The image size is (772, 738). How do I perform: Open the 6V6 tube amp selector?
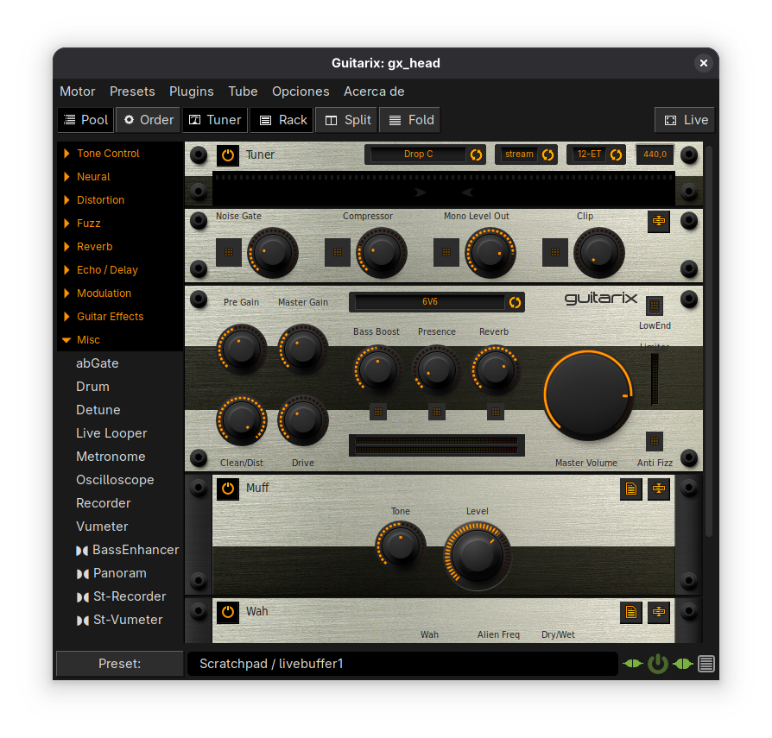(x=437, y=302)
